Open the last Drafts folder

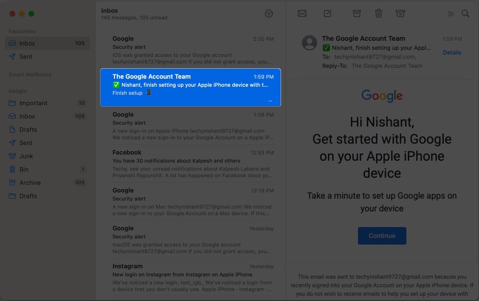pyautogui.click(x=47, y=196)
